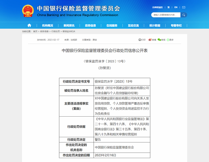Open 专题专栏 menu
This screenshot has height=162, width=209.
(176, 25)
